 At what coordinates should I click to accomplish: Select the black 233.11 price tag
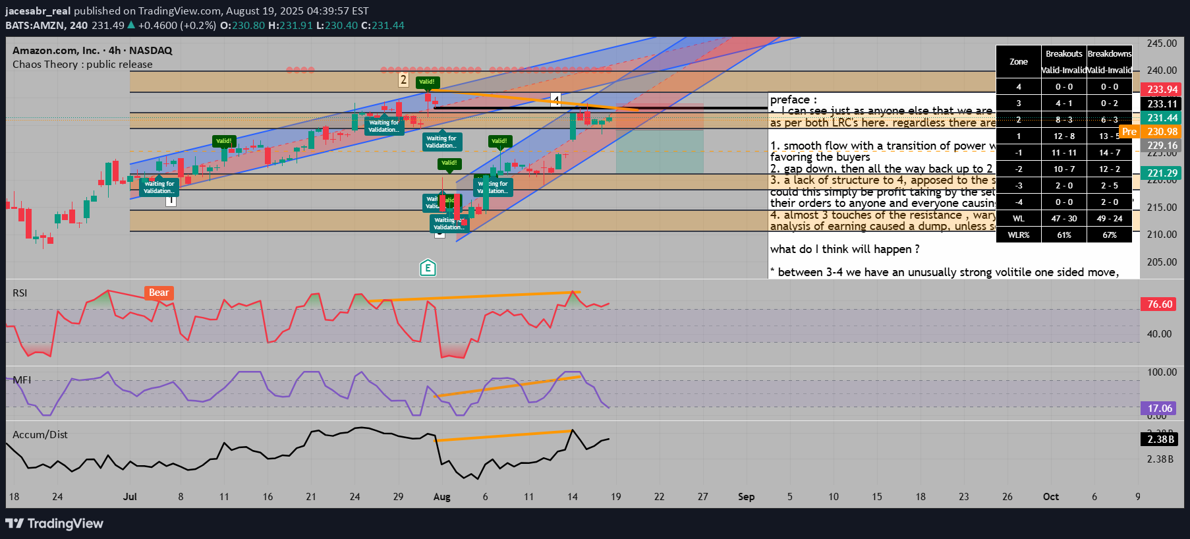[1162, 104]
